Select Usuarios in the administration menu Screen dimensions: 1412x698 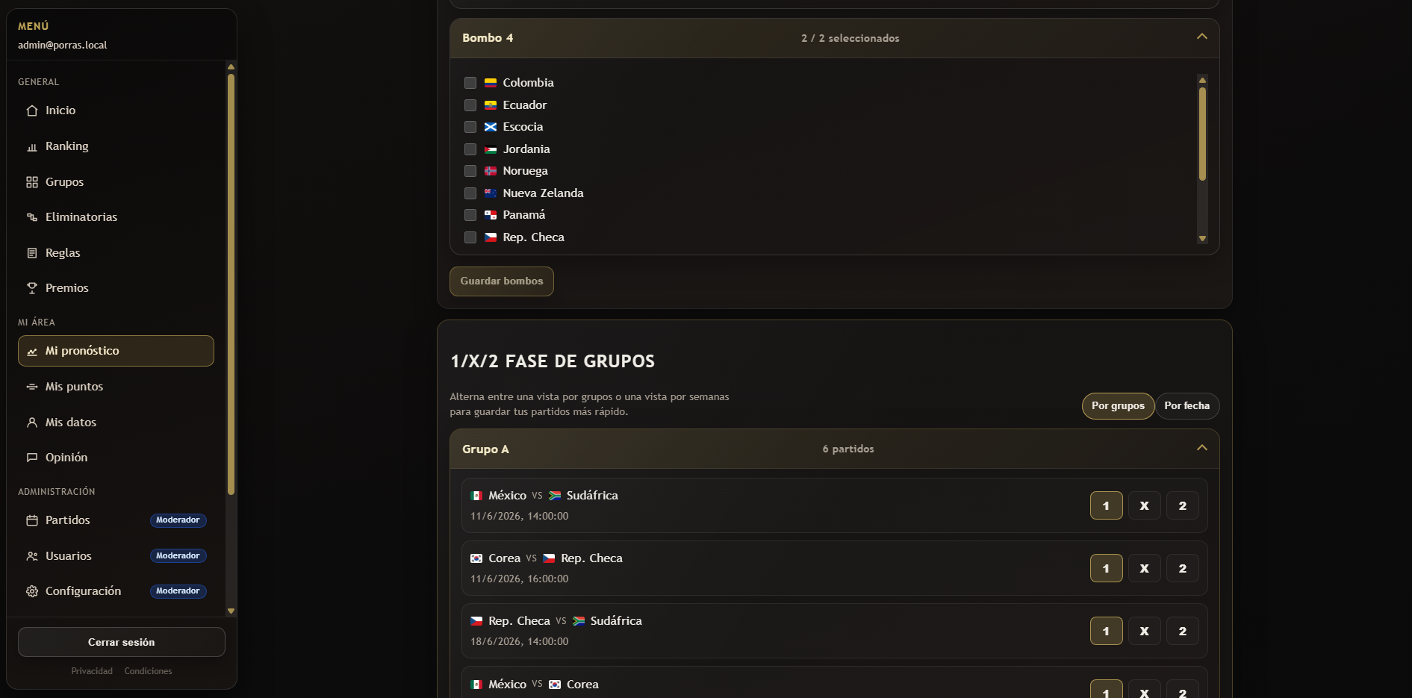[x=68, y=556]
